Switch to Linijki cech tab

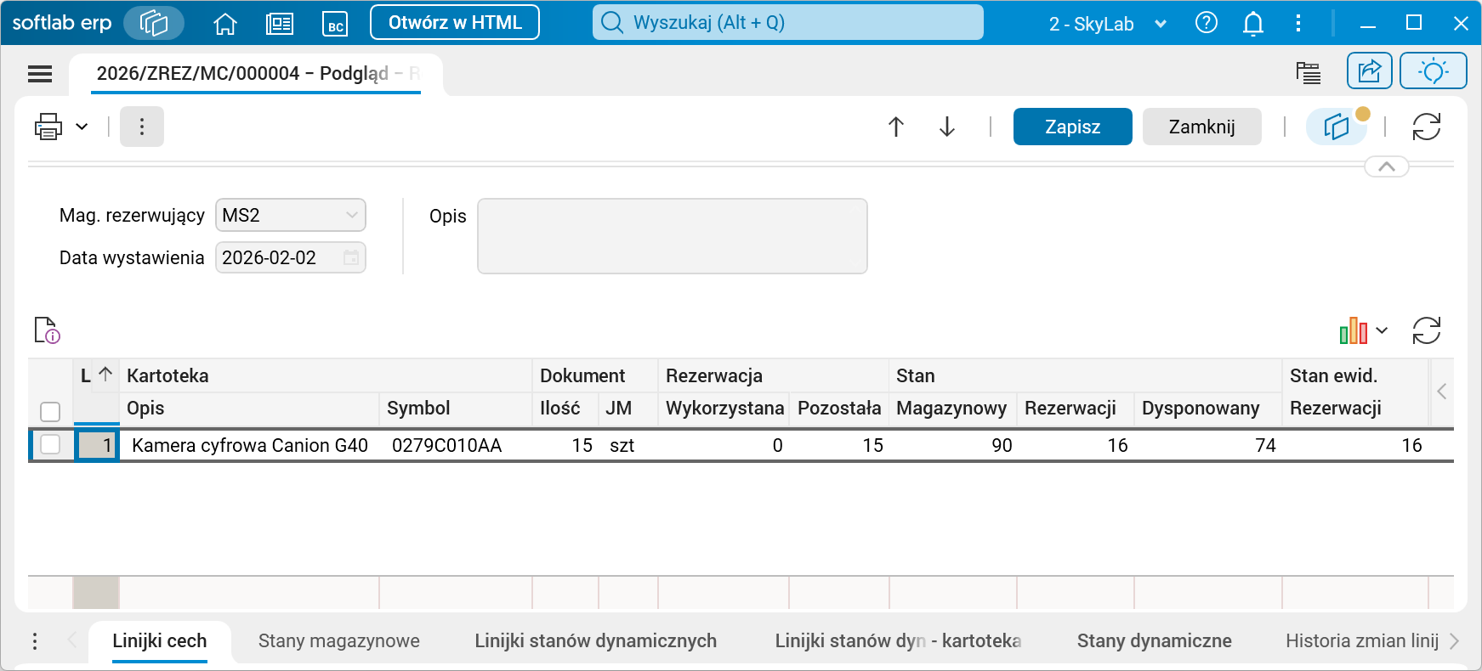pyautogui.click(x=160, y=641)
